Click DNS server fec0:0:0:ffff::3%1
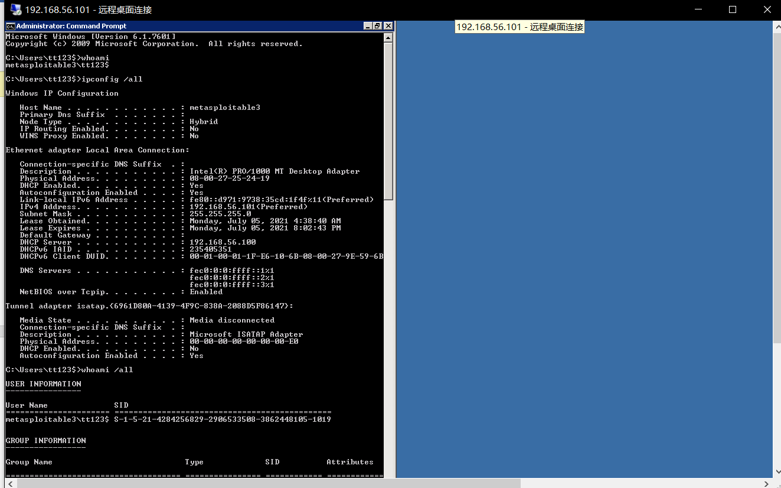Image resolution: width=781 pixels, height=488 pixels. tap(232, 285)
